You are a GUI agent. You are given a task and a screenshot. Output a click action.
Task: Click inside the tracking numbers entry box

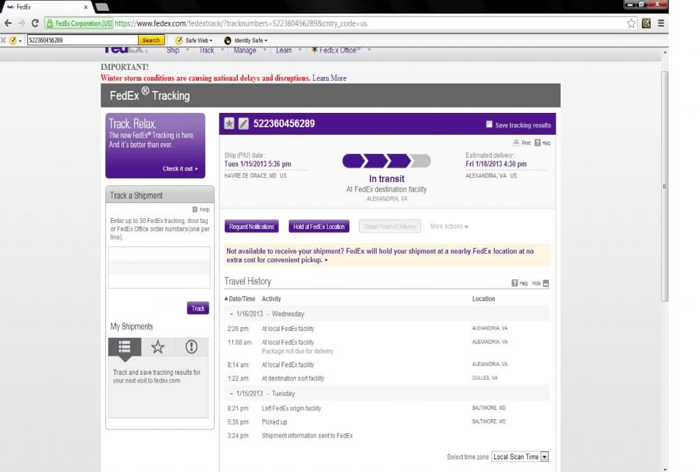159,267
